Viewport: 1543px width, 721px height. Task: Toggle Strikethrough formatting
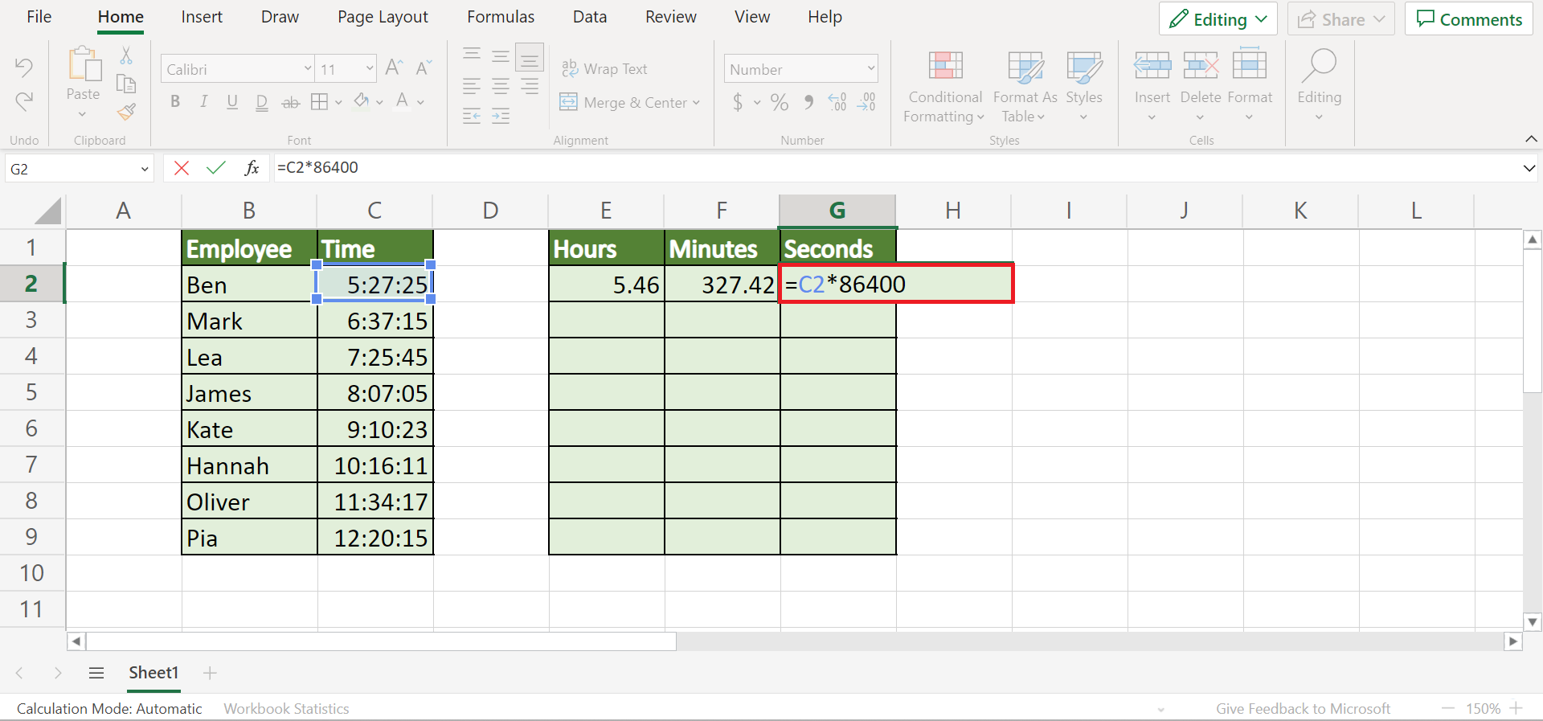291,103
